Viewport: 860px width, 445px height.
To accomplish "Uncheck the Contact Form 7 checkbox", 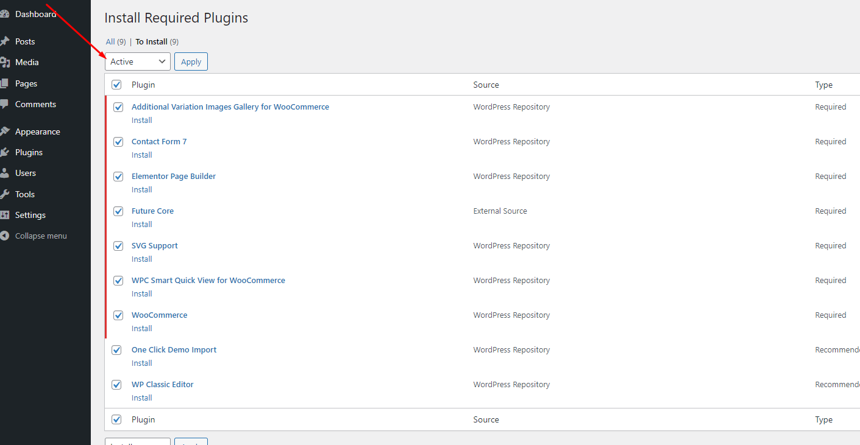I will [x=118, y=142].
